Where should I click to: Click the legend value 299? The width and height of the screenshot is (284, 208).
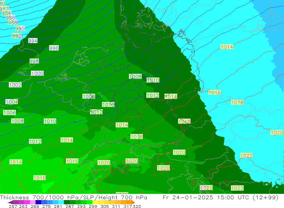pos(93,206)
